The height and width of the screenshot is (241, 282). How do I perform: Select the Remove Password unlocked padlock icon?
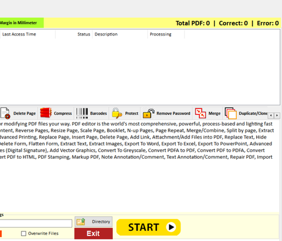pyautogui.click(x=148, y=113)
